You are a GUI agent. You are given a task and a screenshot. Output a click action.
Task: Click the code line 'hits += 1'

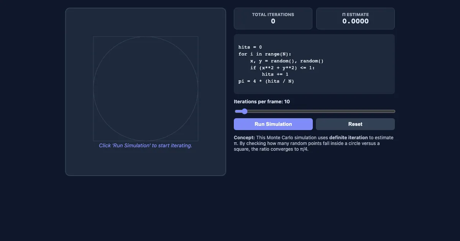tap(275, 74)
